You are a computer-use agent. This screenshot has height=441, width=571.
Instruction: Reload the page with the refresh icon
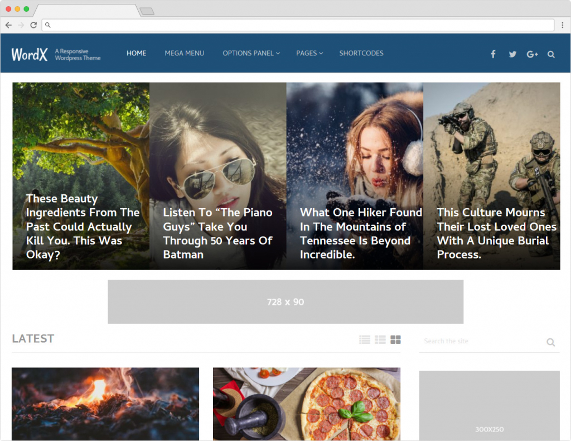[x=33, y=25]
